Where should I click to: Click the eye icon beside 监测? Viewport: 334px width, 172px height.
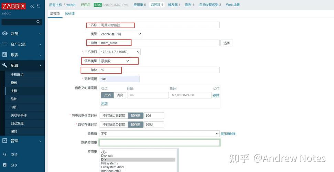5,33
